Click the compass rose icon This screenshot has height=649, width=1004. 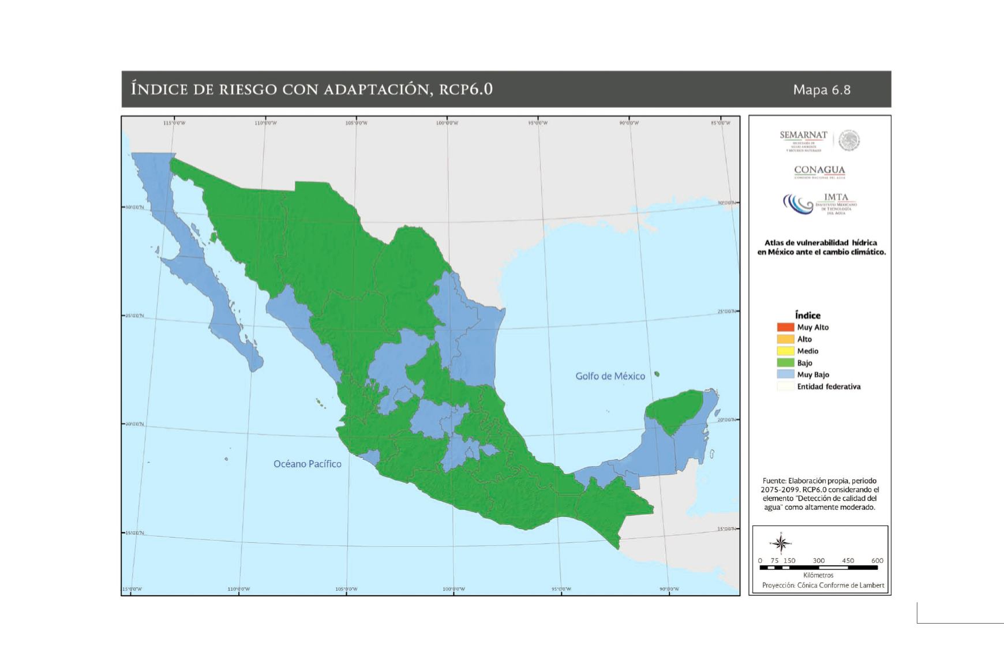point(781,543)
